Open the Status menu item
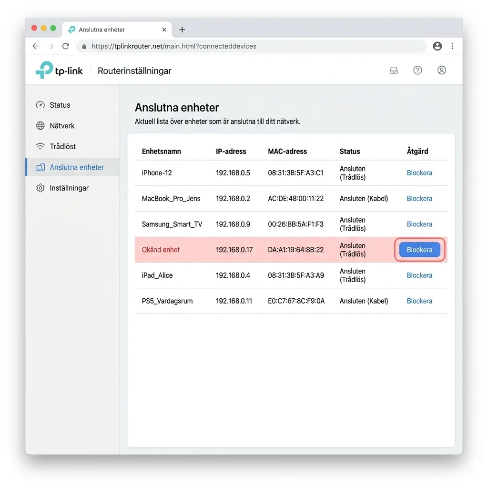The image size is (488, 488). pyautogui.click(x=72, y=105)
